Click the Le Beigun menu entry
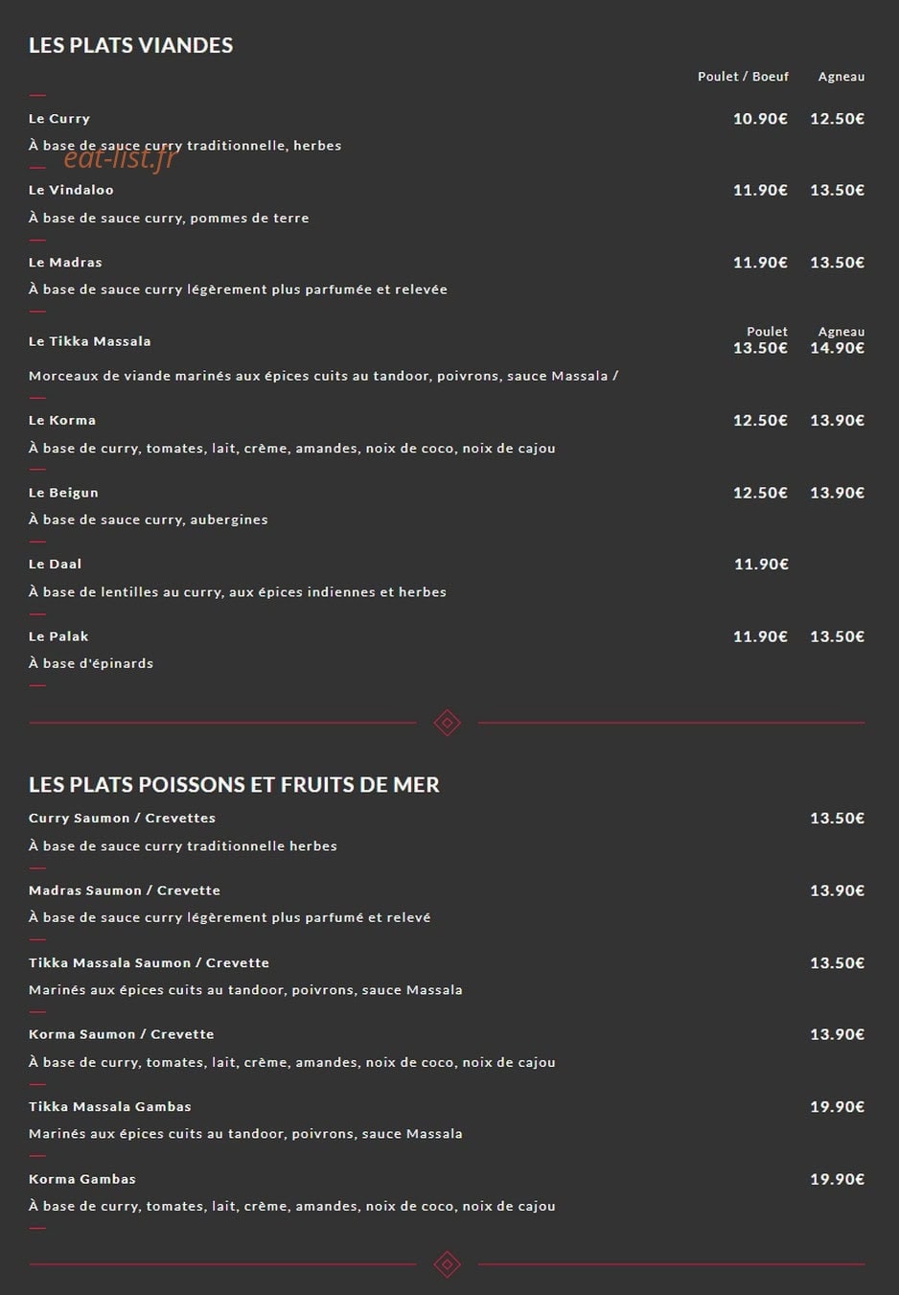This screenshot has width=899, height=1295. pyautogui.click(x=63, y=493)
